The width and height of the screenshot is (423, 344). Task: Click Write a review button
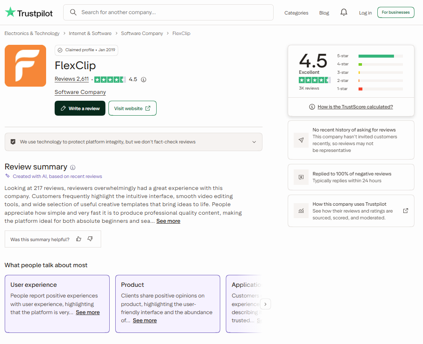[80, 108]
